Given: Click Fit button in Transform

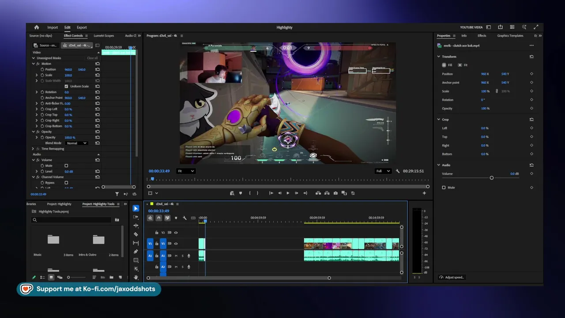Looking at the screenshot, I should pos(463,65).
